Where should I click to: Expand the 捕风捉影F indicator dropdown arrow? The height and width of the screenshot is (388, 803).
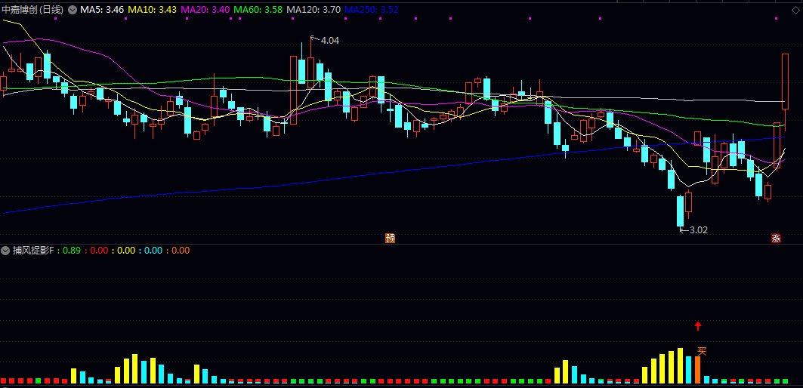(x=5, y=251)
